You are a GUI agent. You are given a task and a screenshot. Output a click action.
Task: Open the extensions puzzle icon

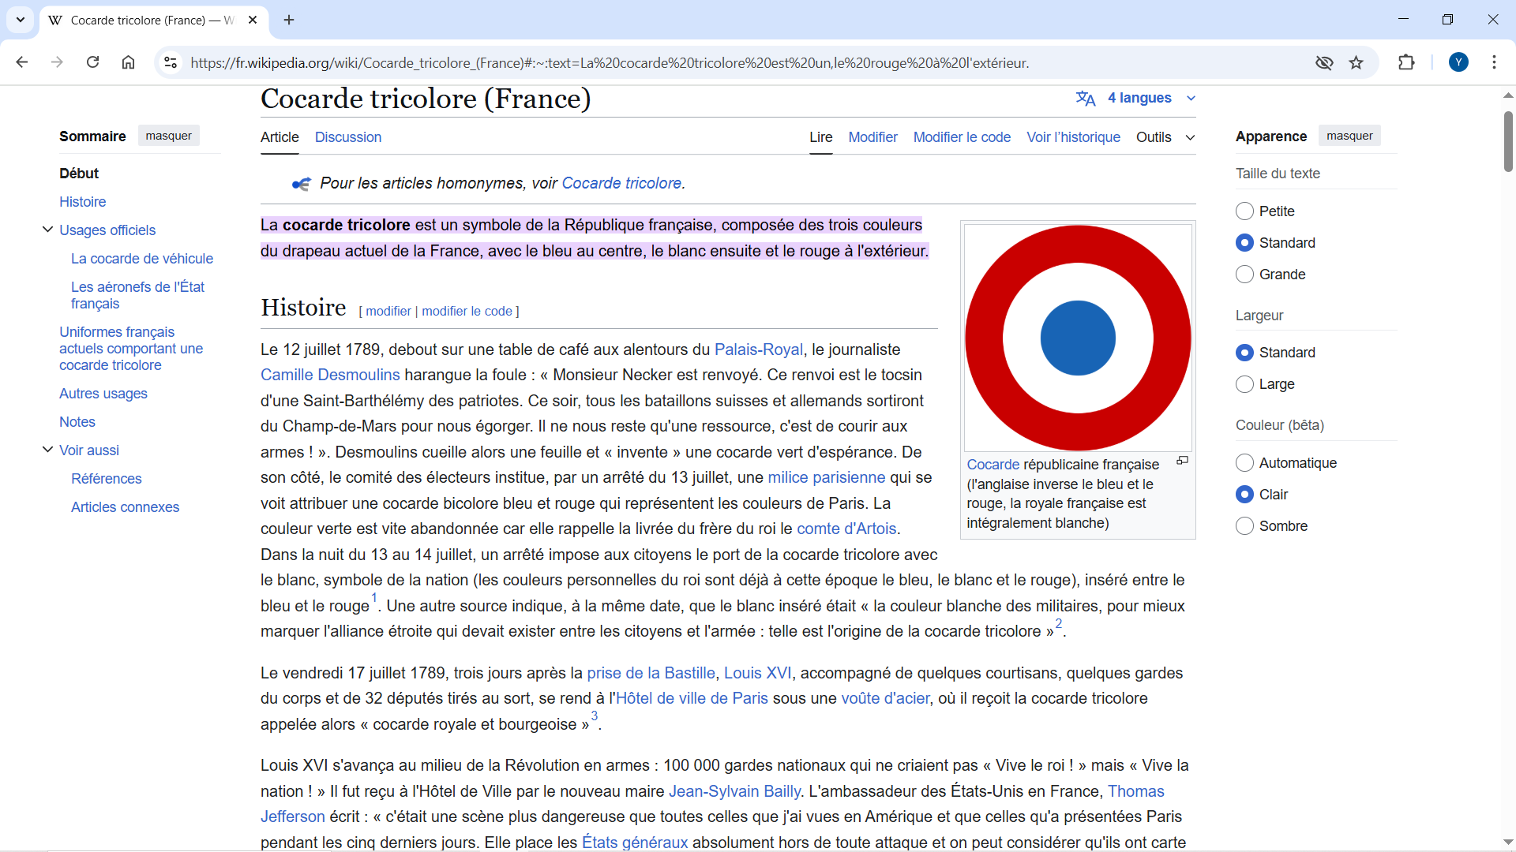1406,62
